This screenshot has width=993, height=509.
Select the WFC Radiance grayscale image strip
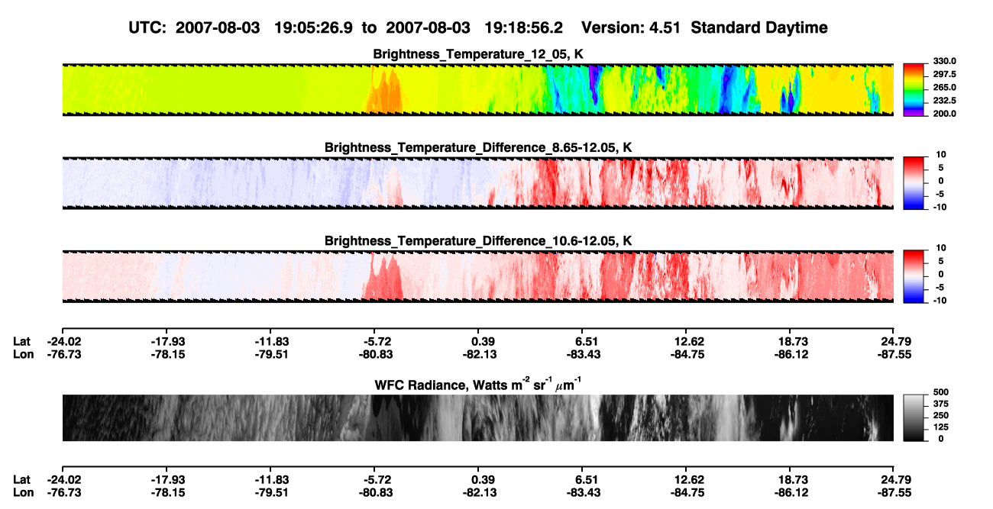(477, 418)
